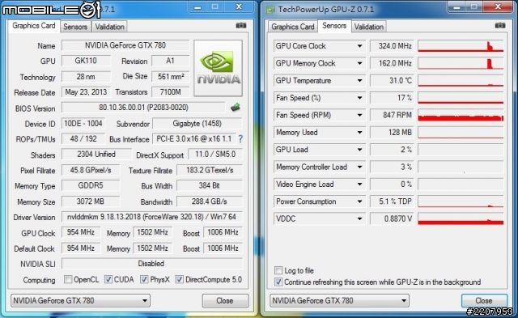Click the 324.0 MHz core clock value

(x=392, y=46)
